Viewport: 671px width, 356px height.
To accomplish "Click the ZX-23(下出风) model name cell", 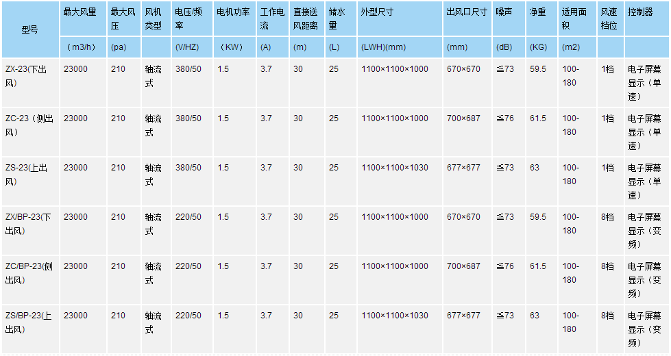I will (27, 76).
